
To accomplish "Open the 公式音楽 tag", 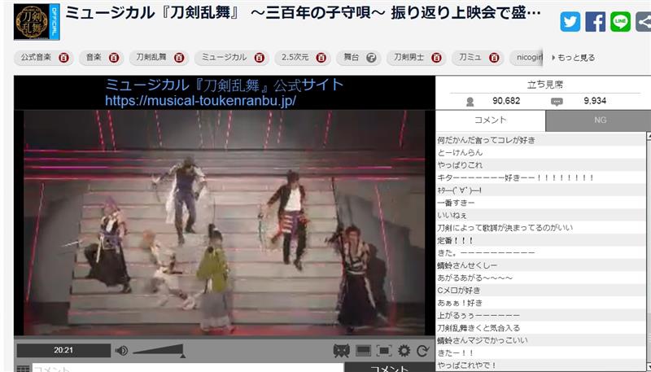I will tap(36, 57).
